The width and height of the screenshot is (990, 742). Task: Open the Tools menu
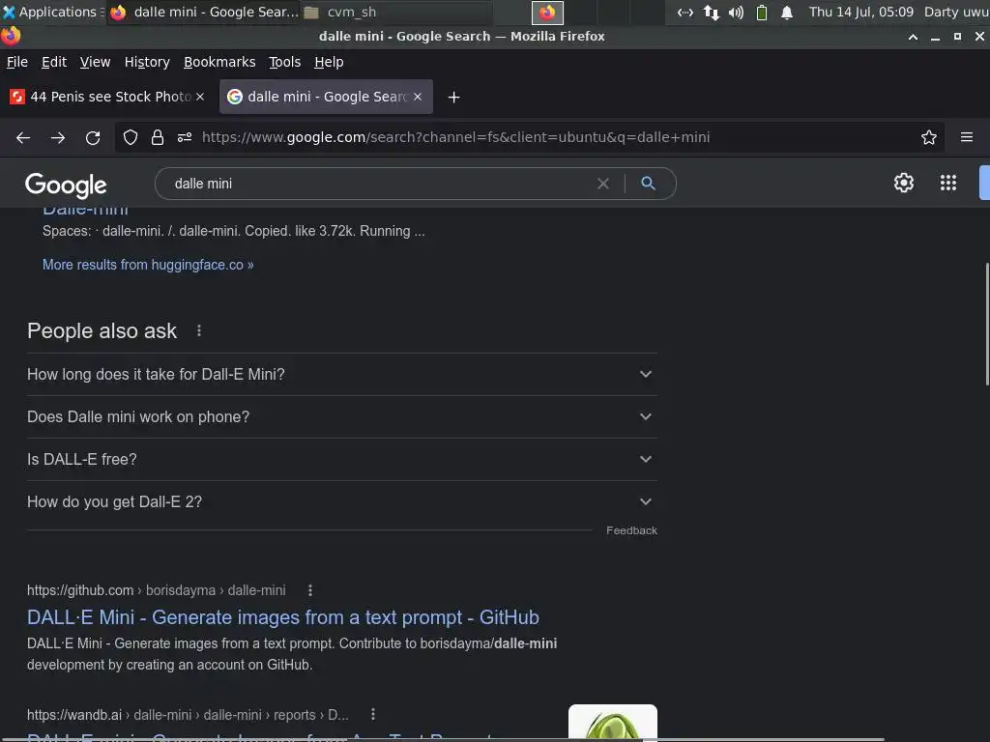[285, 62]
